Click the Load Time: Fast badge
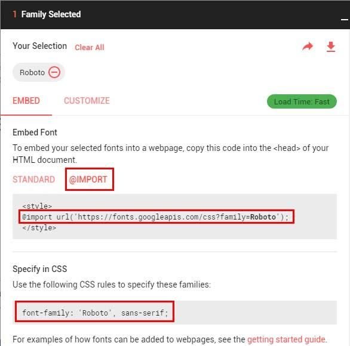Viewport: 350px width, 346px height. [x=302, y=101]
